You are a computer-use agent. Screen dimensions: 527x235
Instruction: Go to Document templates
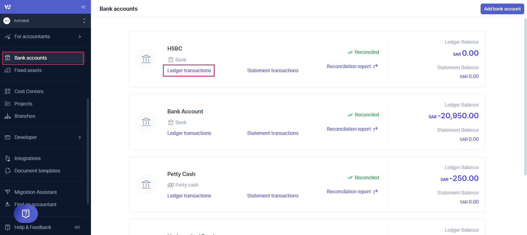(37, 171)
